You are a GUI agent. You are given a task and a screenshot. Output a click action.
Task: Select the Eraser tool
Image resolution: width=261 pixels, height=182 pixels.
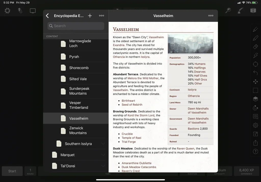click(255, 47)
